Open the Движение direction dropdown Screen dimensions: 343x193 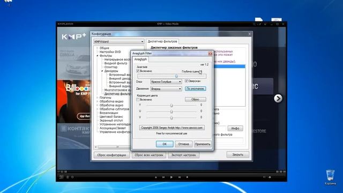(x=166, y=89)
